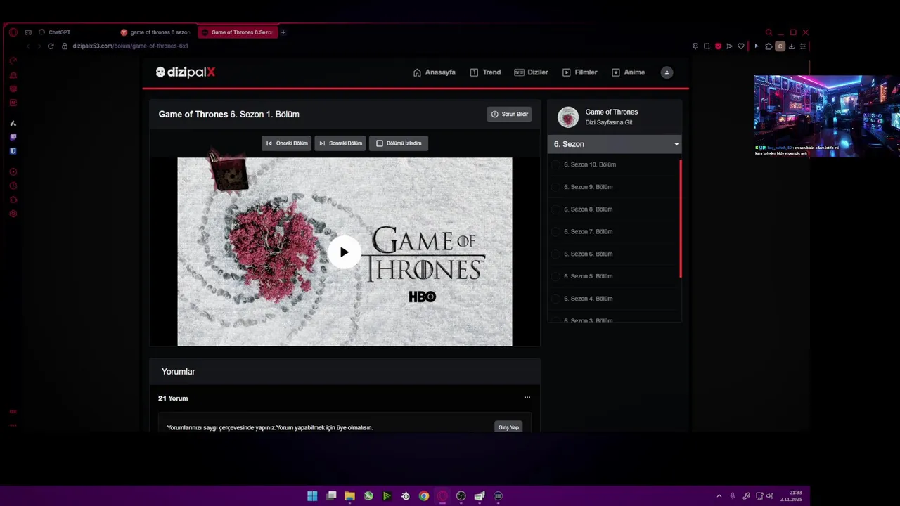Open the Trend menu item
The height and width of the screenshot is (506, 900).
(x=485, y=72)
